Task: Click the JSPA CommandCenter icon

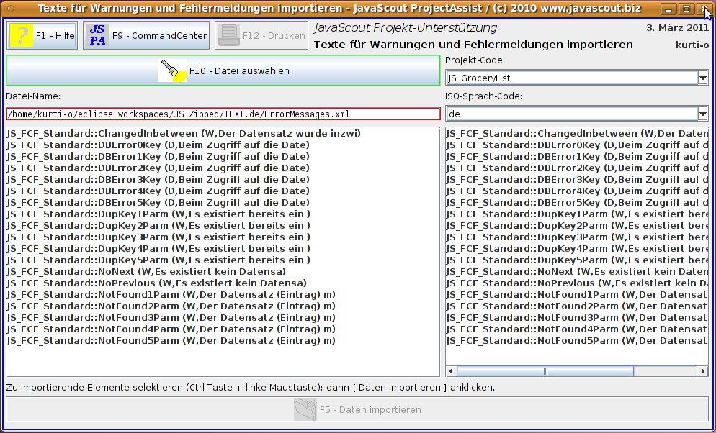Action: [x=97, y=35]
